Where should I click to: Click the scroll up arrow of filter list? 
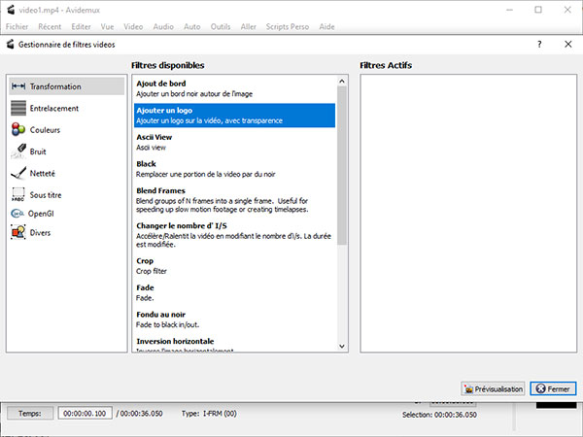(342, 83)
